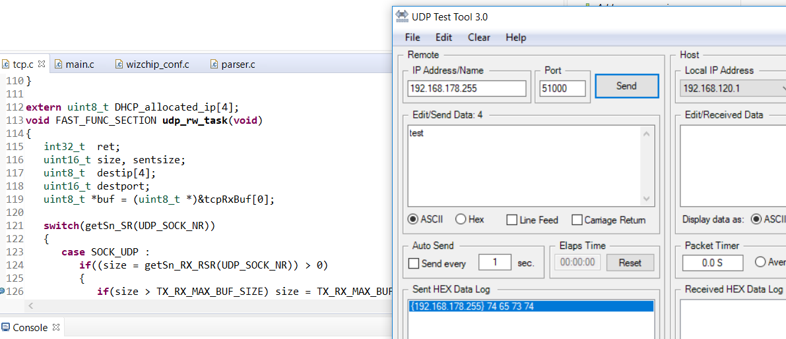Viewport: 786px width, 339px height.
Task: Click line number 121 in the editor
Action: pyautogui.click(x=15, y=225)
